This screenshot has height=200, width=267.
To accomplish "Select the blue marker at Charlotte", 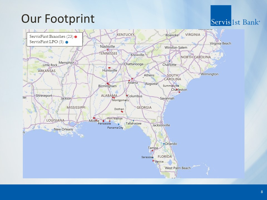I will tap(170, 61).
